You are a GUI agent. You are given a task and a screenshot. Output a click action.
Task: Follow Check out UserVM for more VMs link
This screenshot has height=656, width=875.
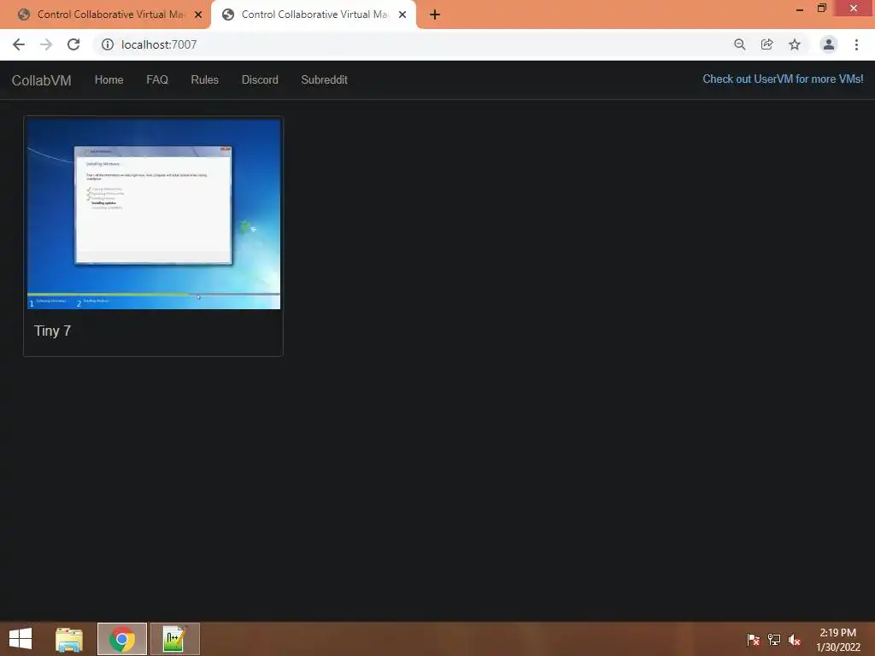click(x=783, y=79)
